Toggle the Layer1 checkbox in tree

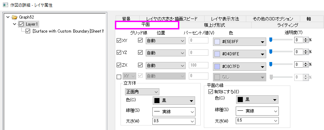point(21,24)
